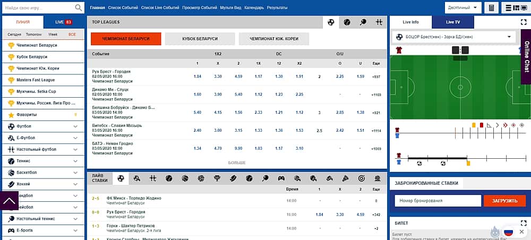Expand the Футбол category in sidebar
The height and width of the screenshot is (240, 531).
click(75, 126)
